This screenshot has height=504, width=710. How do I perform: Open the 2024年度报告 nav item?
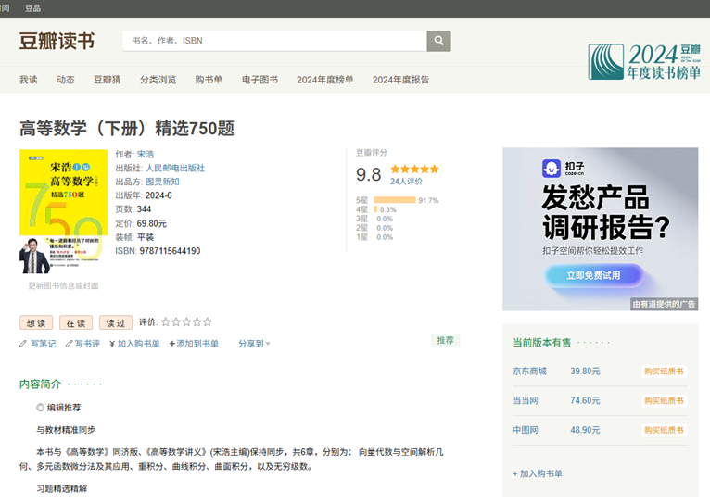(x=400, y=80)
